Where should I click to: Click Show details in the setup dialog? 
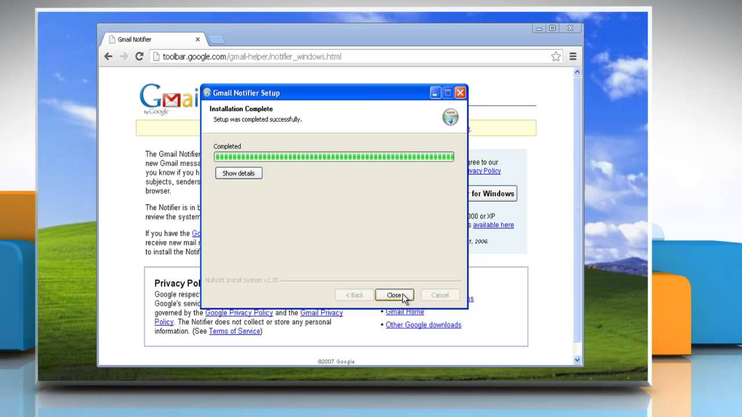pos(238,173)
